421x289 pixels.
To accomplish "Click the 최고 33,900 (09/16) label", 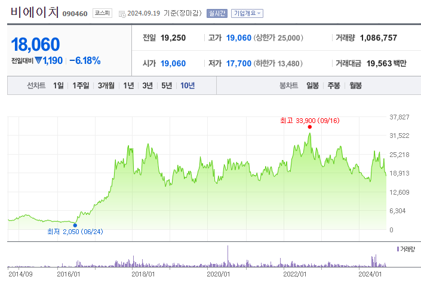I will (x=310, y=121).
